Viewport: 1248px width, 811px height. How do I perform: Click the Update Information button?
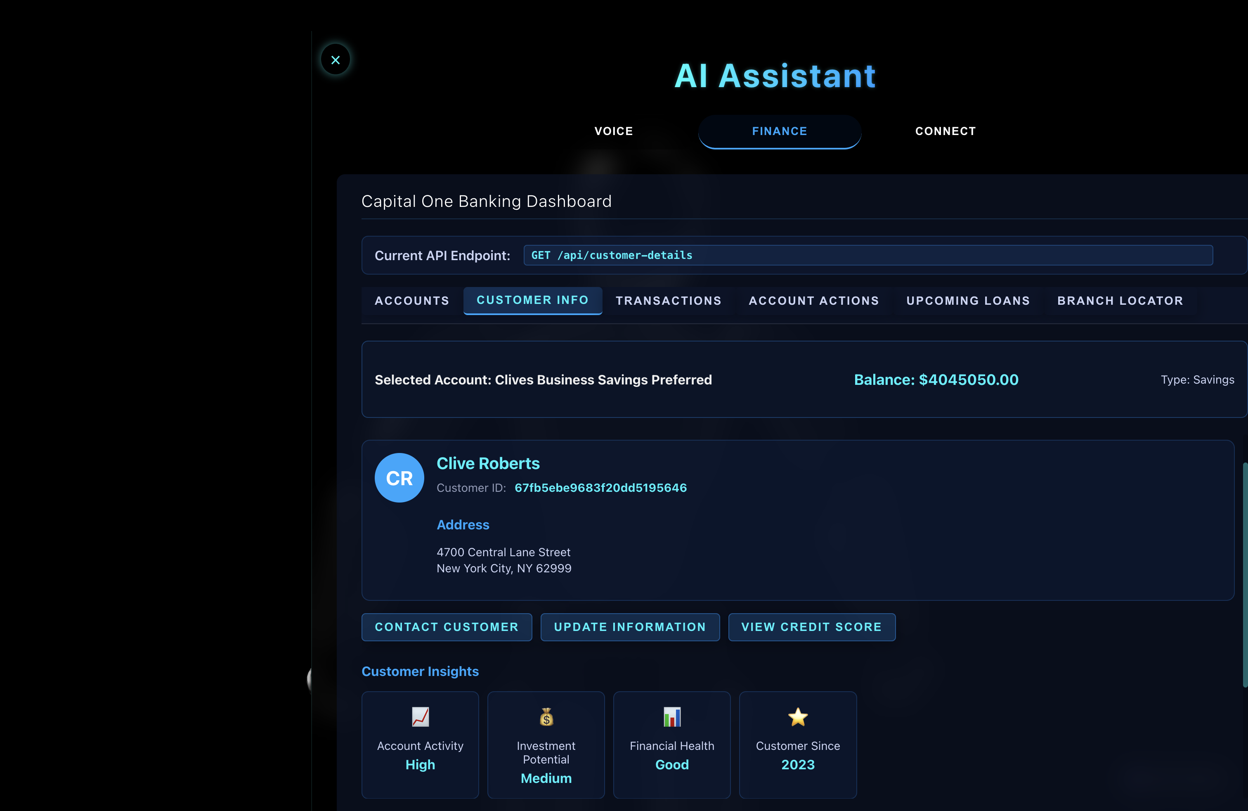[x=630, y=627]
